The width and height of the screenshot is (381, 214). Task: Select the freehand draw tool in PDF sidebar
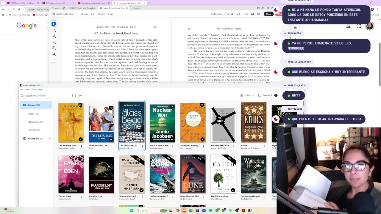[54, 42]
